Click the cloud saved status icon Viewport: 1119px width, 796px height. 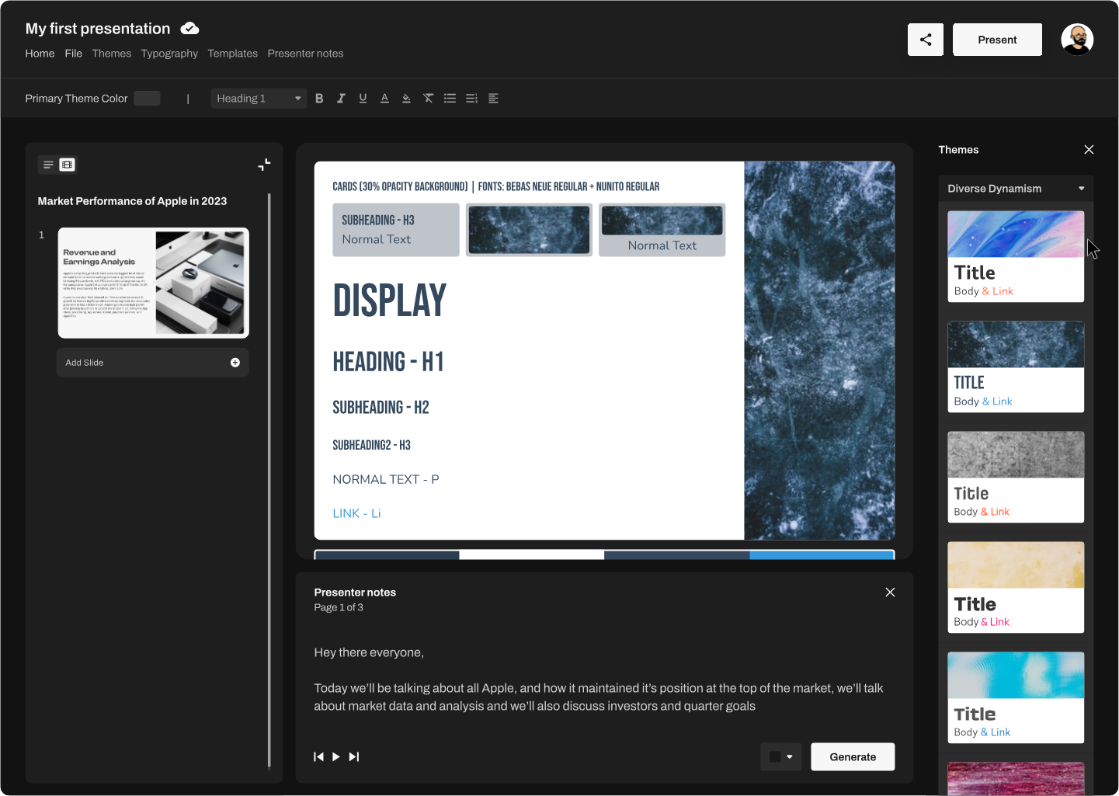pyautogui.click(x=189, y=29)
